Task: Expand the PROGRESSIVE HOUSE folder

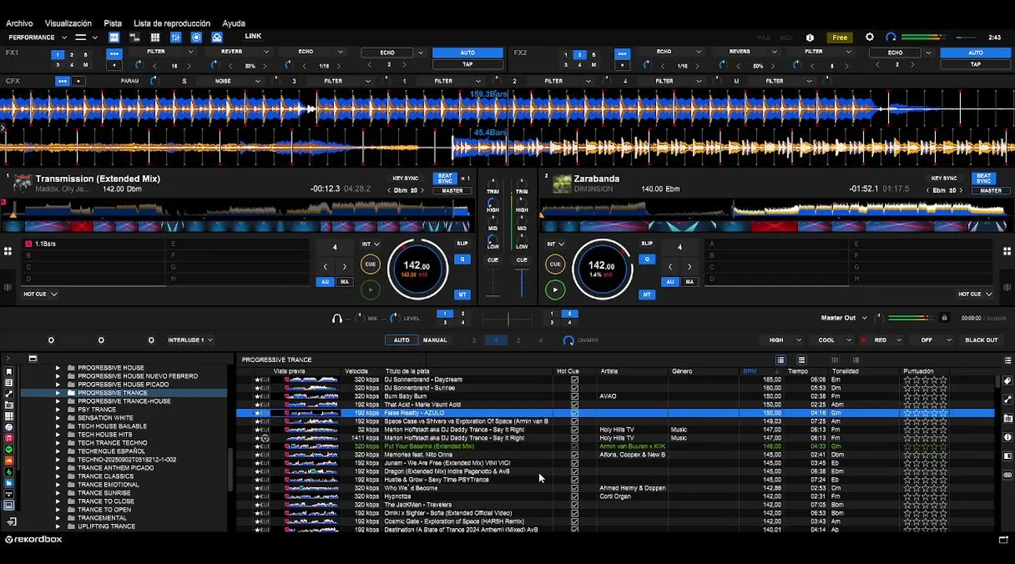Action: (x=57, y=367)
